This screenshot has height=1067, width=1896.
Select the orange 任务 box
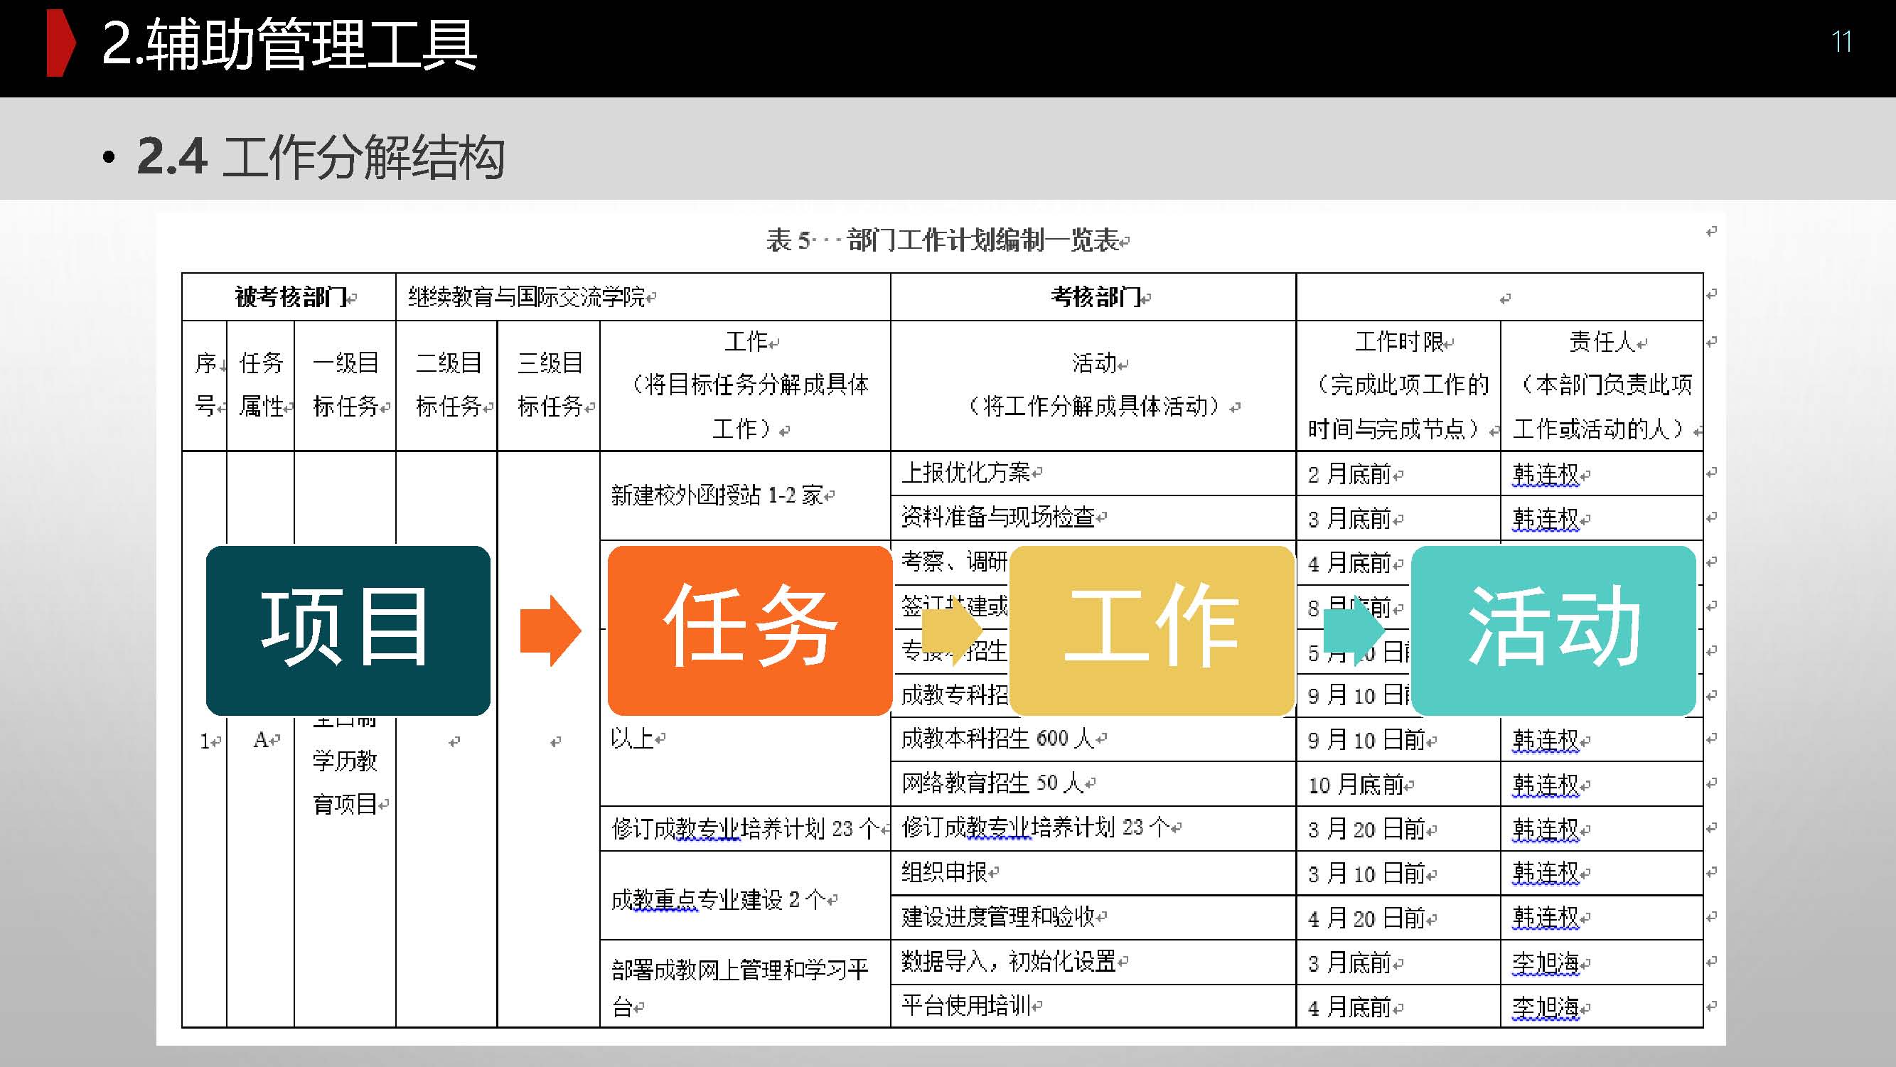click(749, 631)
